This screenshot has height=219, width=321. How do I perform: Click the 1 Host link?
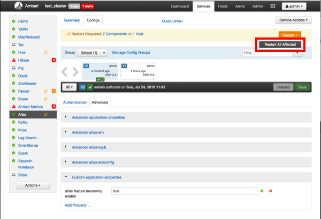point(138,34)
